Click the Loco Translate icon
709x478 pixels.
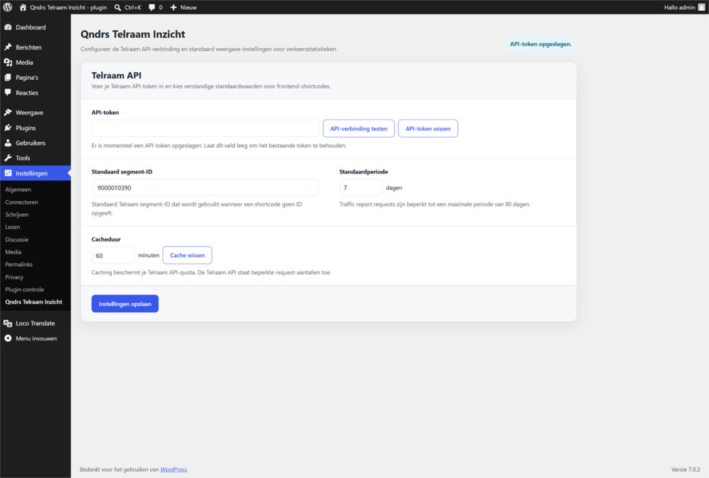[x=8, y=323]
